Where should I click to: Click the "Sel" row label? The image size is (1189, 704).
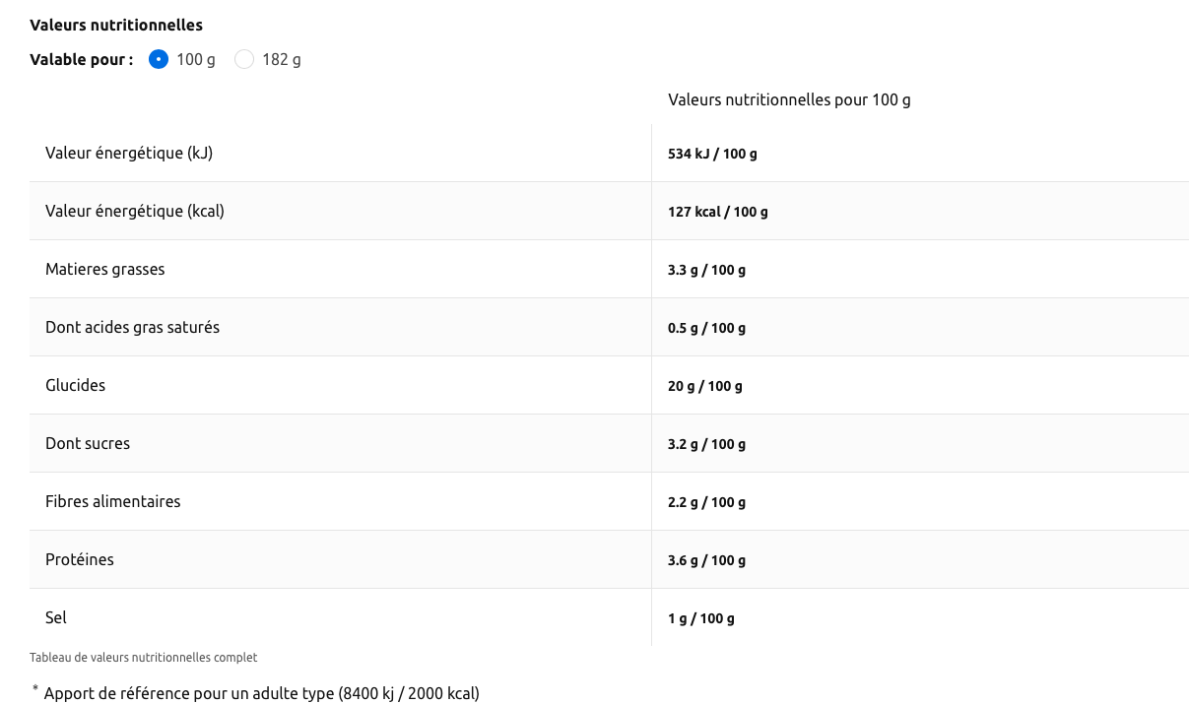[x=56, y=617]
